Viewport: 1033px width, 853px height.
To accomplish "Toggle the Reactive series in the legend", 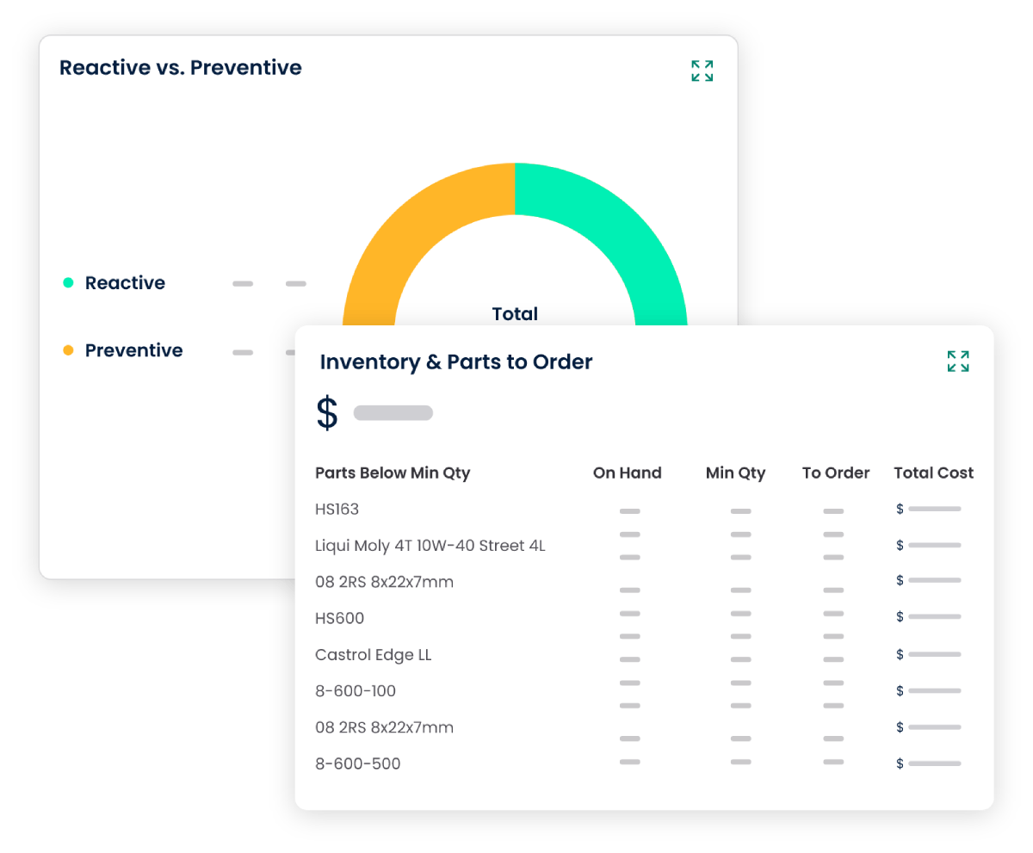I will click(125, 282).
